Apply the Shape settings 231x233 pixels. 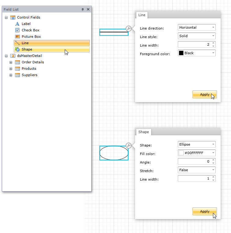(205, 211)
